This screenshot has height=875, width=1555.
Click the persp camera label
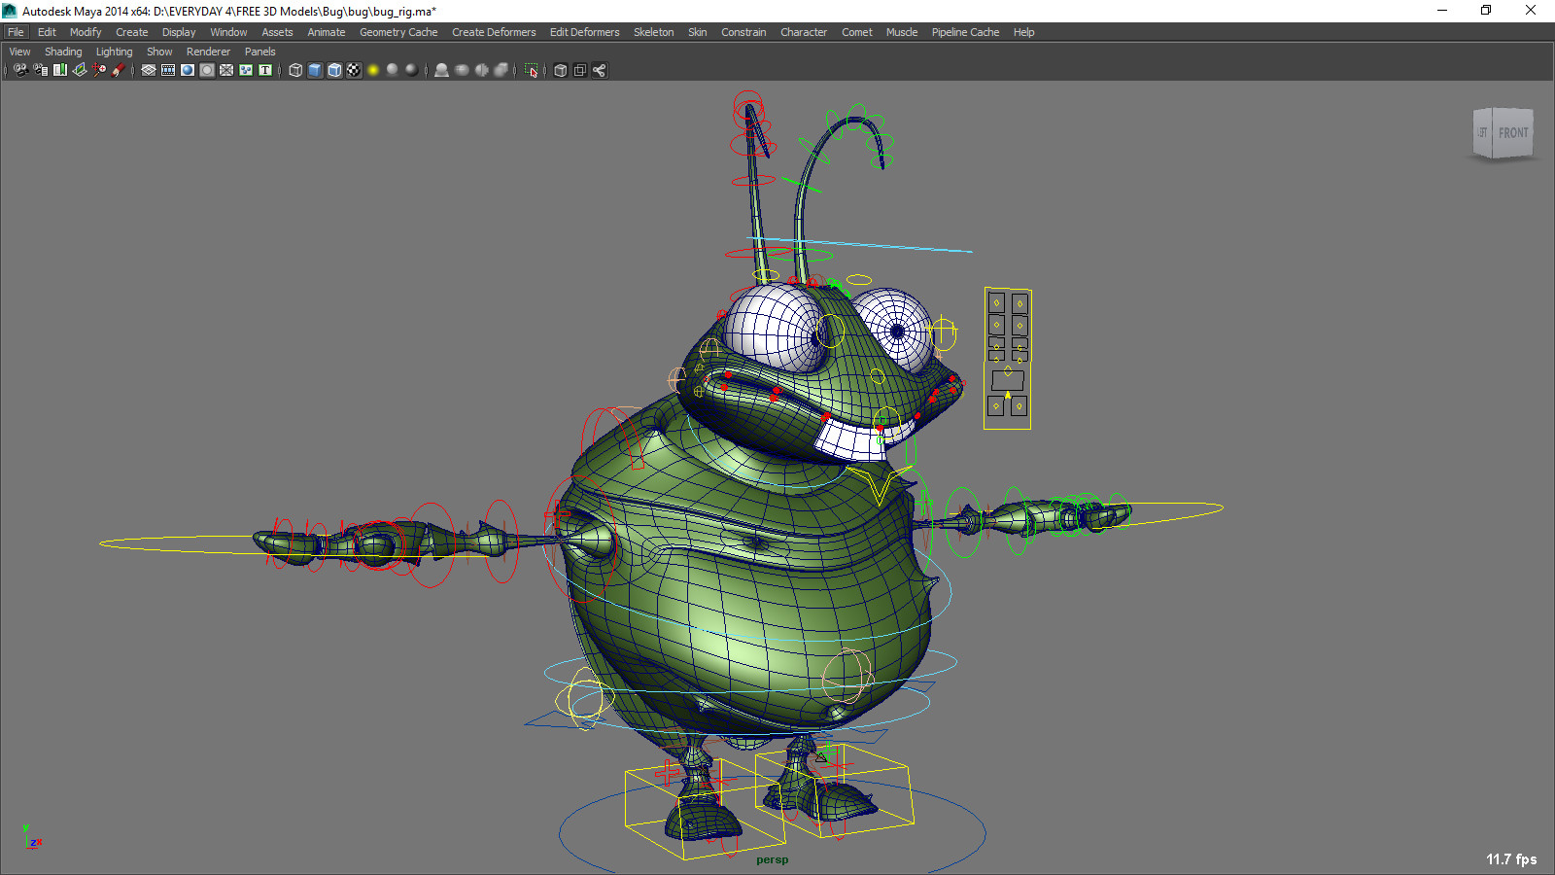[771, 859]
